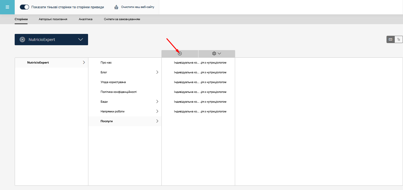The height and width of the screenshot is (190, 403).
Task: Click the NutricioExpert target site icon
Action: coord(22,39)
